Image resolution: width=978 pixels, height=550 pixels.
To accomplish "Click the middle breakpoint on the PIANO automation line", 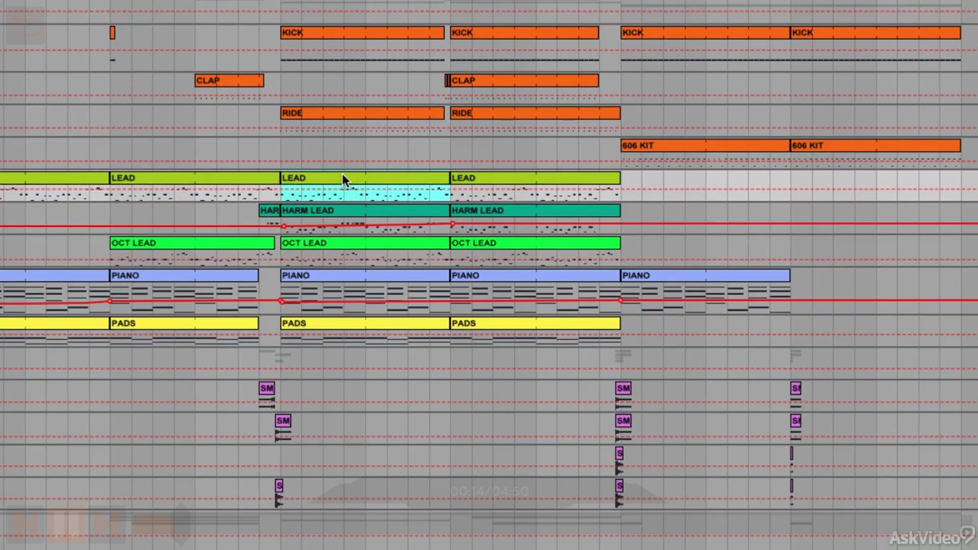I will pos(281,301).
